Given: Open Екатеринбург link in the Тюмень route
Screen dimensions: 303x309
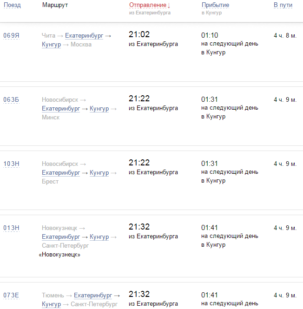Looking at the screenshot, I should click(x=93, y=296).
